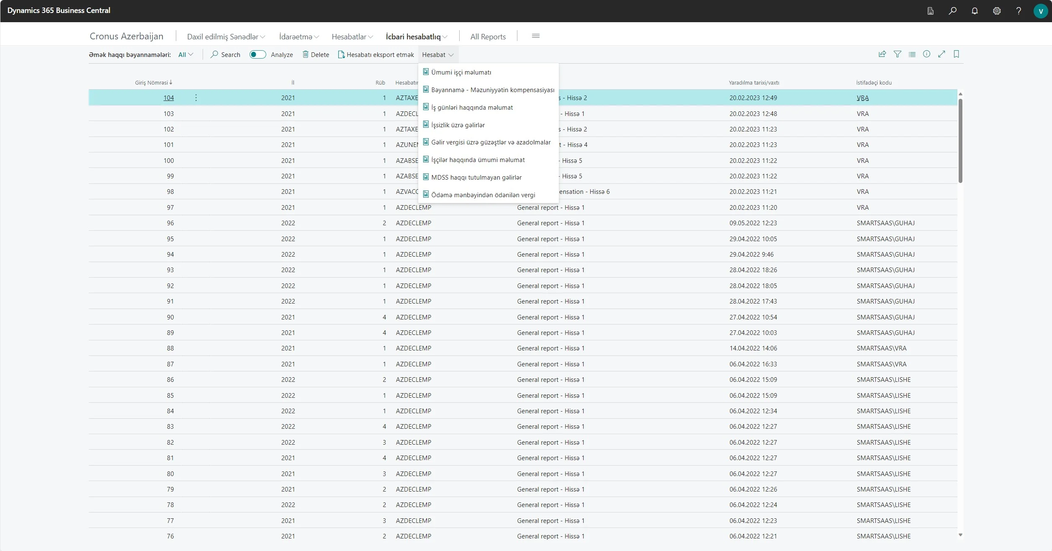Toggle the Analyze mode switch
The height and width of the screenshot is (551, 1052).
(x=257, y=54)
